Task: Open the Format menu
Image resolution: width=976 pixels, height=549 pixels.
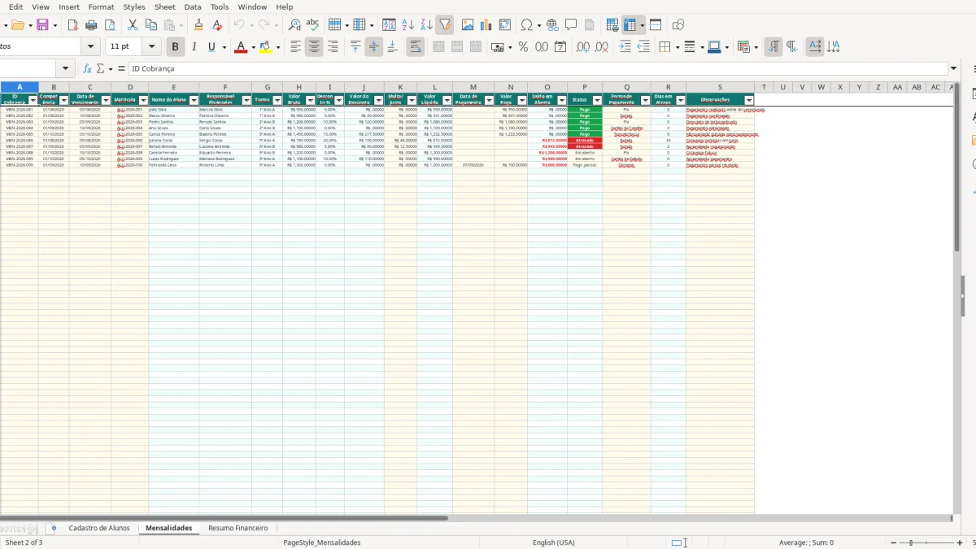Action: (101, 7)
